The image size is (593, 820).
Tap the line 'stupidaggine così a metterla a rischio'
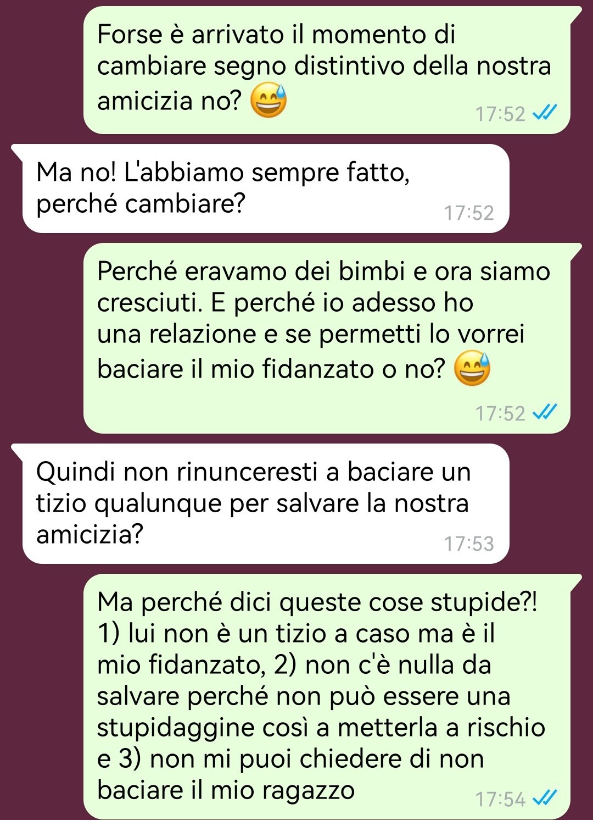(x=321, y=728)
